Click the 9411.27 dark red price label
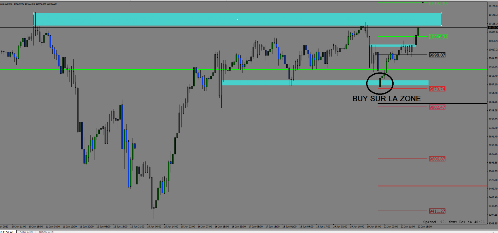498x233 pixels. pos(437,211)
